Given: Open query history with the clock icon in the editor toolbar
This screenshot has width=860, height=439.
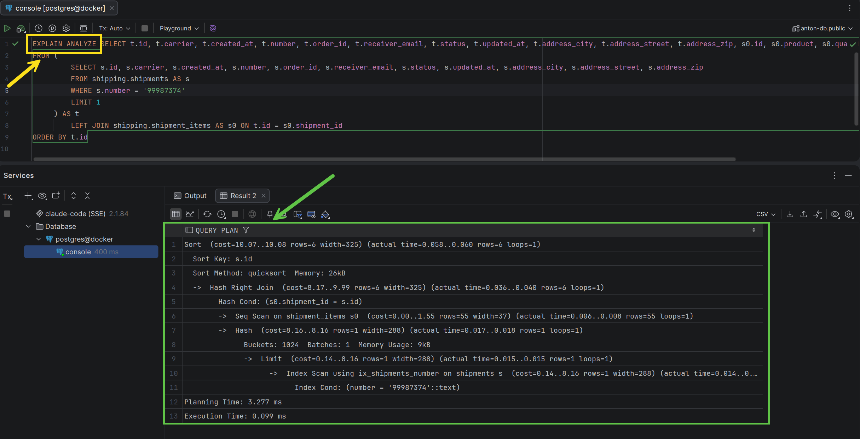Looking at the screenshot, I should click(39, 28).
